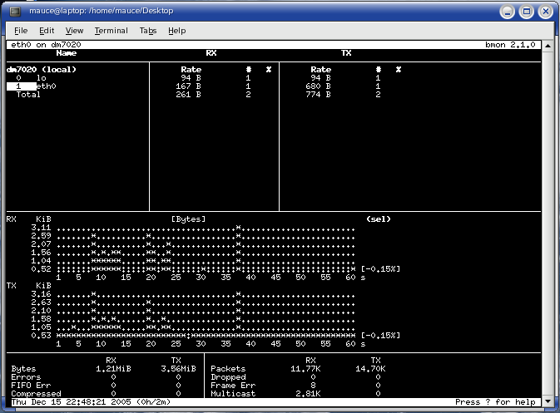Click the 'Compressed' label
This screenshot has height=413, width=560.
[x=36, y=394]
